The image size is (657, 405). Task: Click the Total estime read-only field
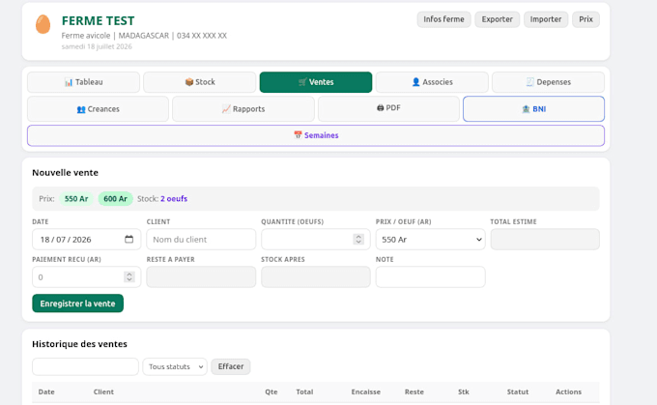545,240
